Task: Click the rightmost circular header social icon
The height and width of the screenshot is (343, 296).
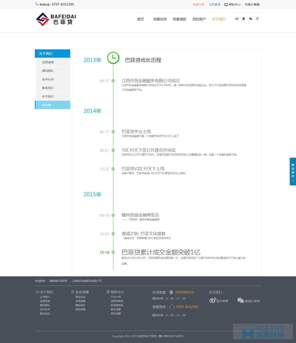Action: (x=258, y=19)
